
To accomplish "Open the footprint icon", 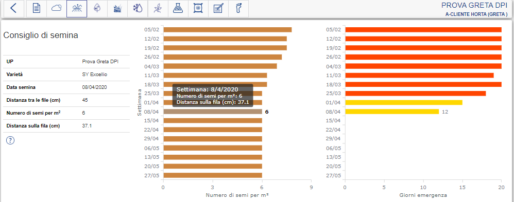I will [238, 9].
